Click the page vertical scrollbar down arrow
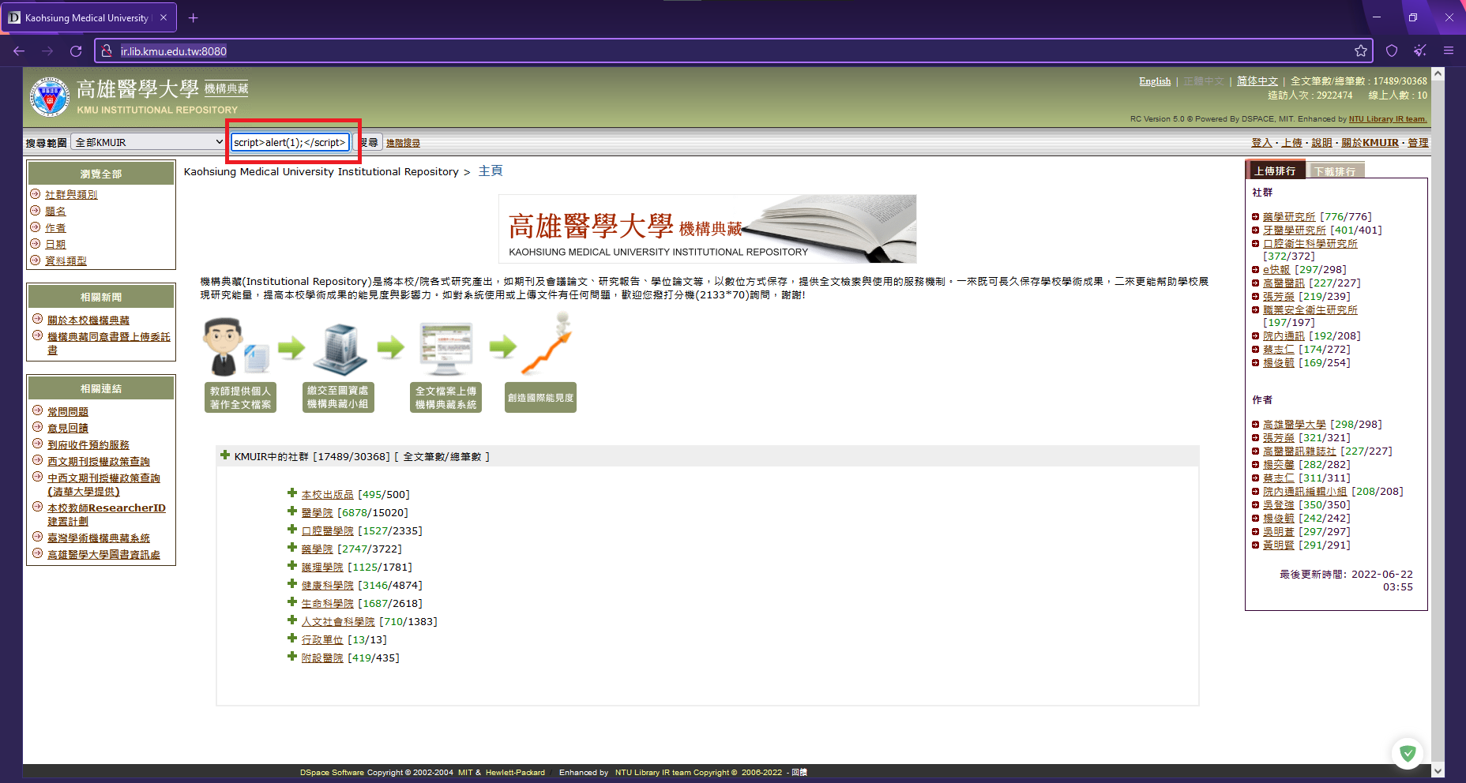Image resolution: width=1466 pixels, height=783 pixels. coord(1438,770)
